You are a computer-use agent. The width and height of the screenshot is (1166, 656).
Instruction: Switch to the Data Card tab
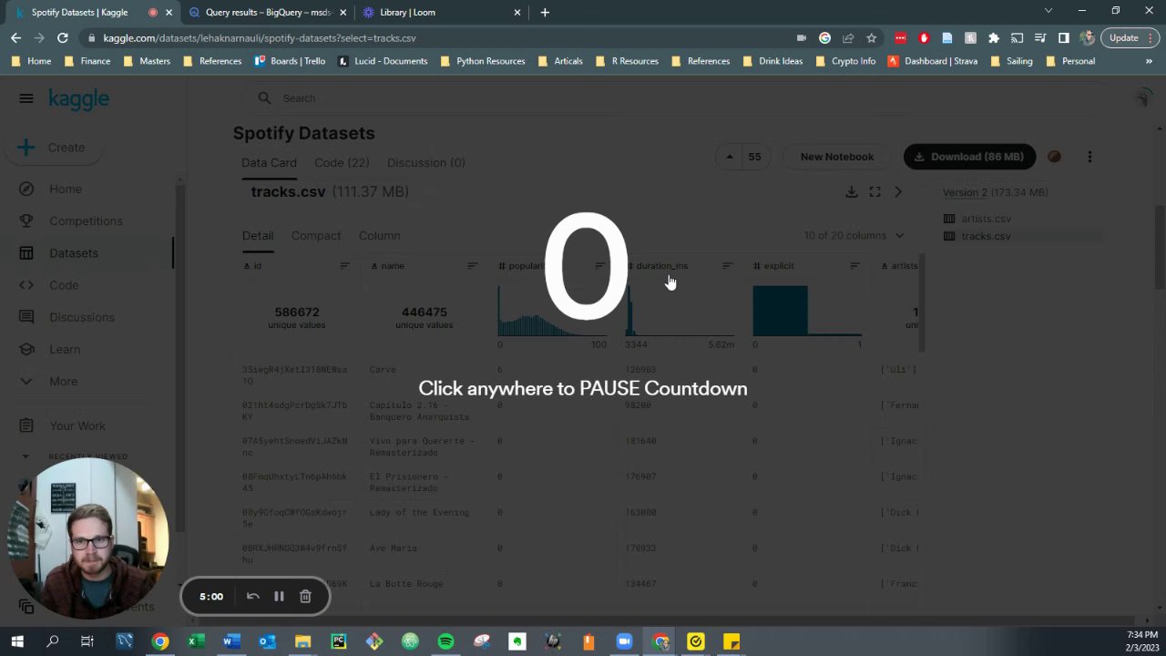(269, 162)
